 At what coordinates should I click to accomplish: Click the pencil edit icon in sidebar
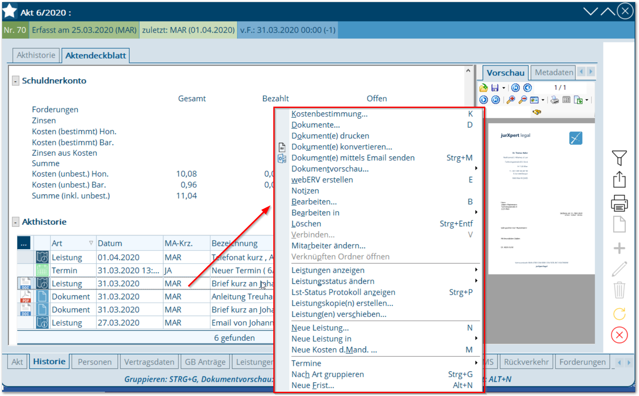pyautogui.click(x=619, y=269)
